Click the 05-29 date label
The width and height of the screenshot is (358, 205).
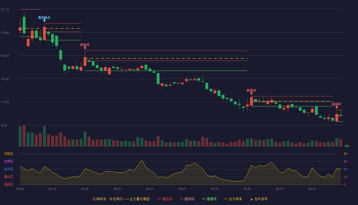247,189
